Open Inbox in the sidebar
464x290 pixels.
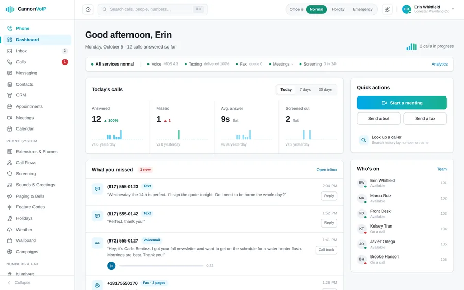[x=37, y=51]
